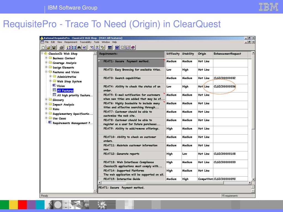283x212 pixels.
Task: Expand the Web Shop System subfolder
Action: pos(51,81)
